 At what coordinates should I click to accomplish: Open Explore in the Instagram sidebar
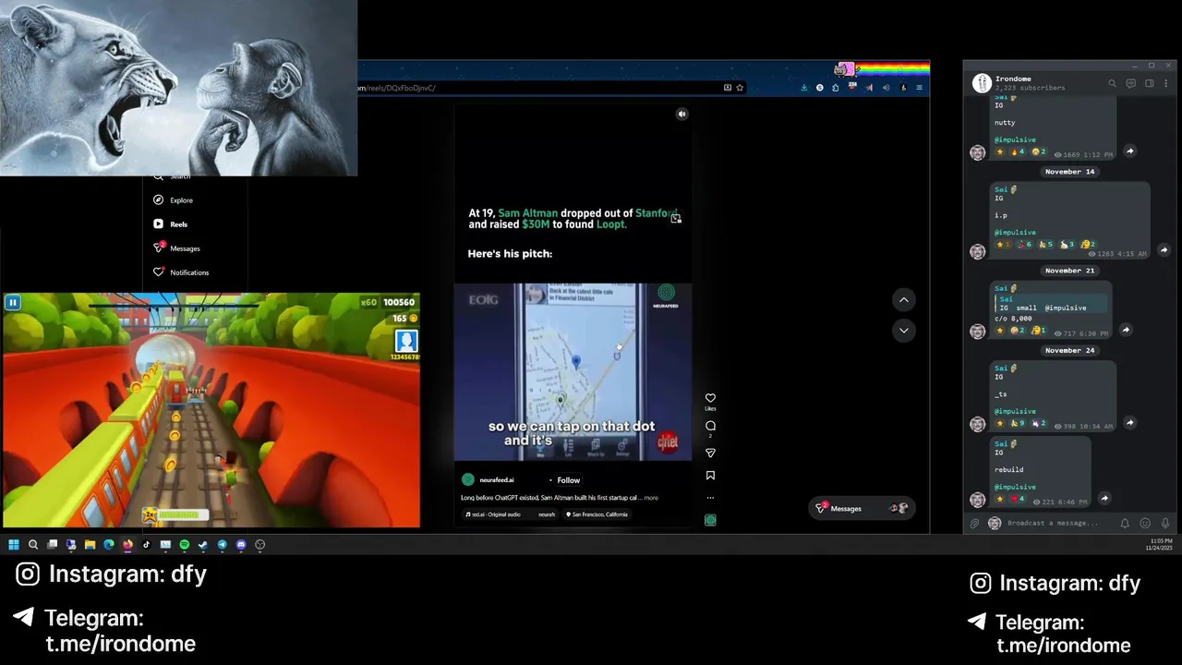tap(174, 200)
